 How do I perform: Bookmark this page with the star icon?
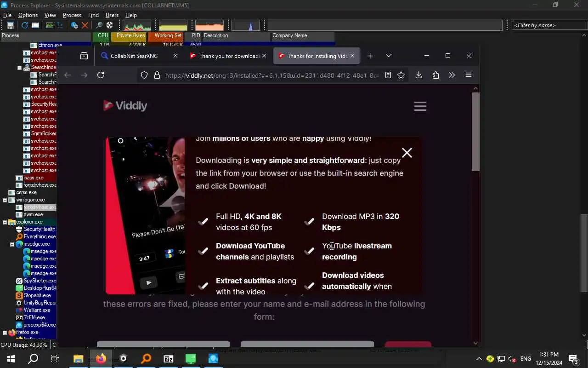[401, 75]
